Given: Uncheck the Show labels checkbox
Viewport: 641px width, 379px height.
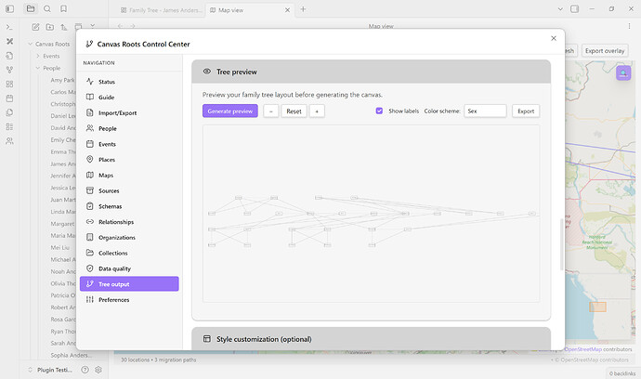Looking at the screenshot, I should click(379, 111).
